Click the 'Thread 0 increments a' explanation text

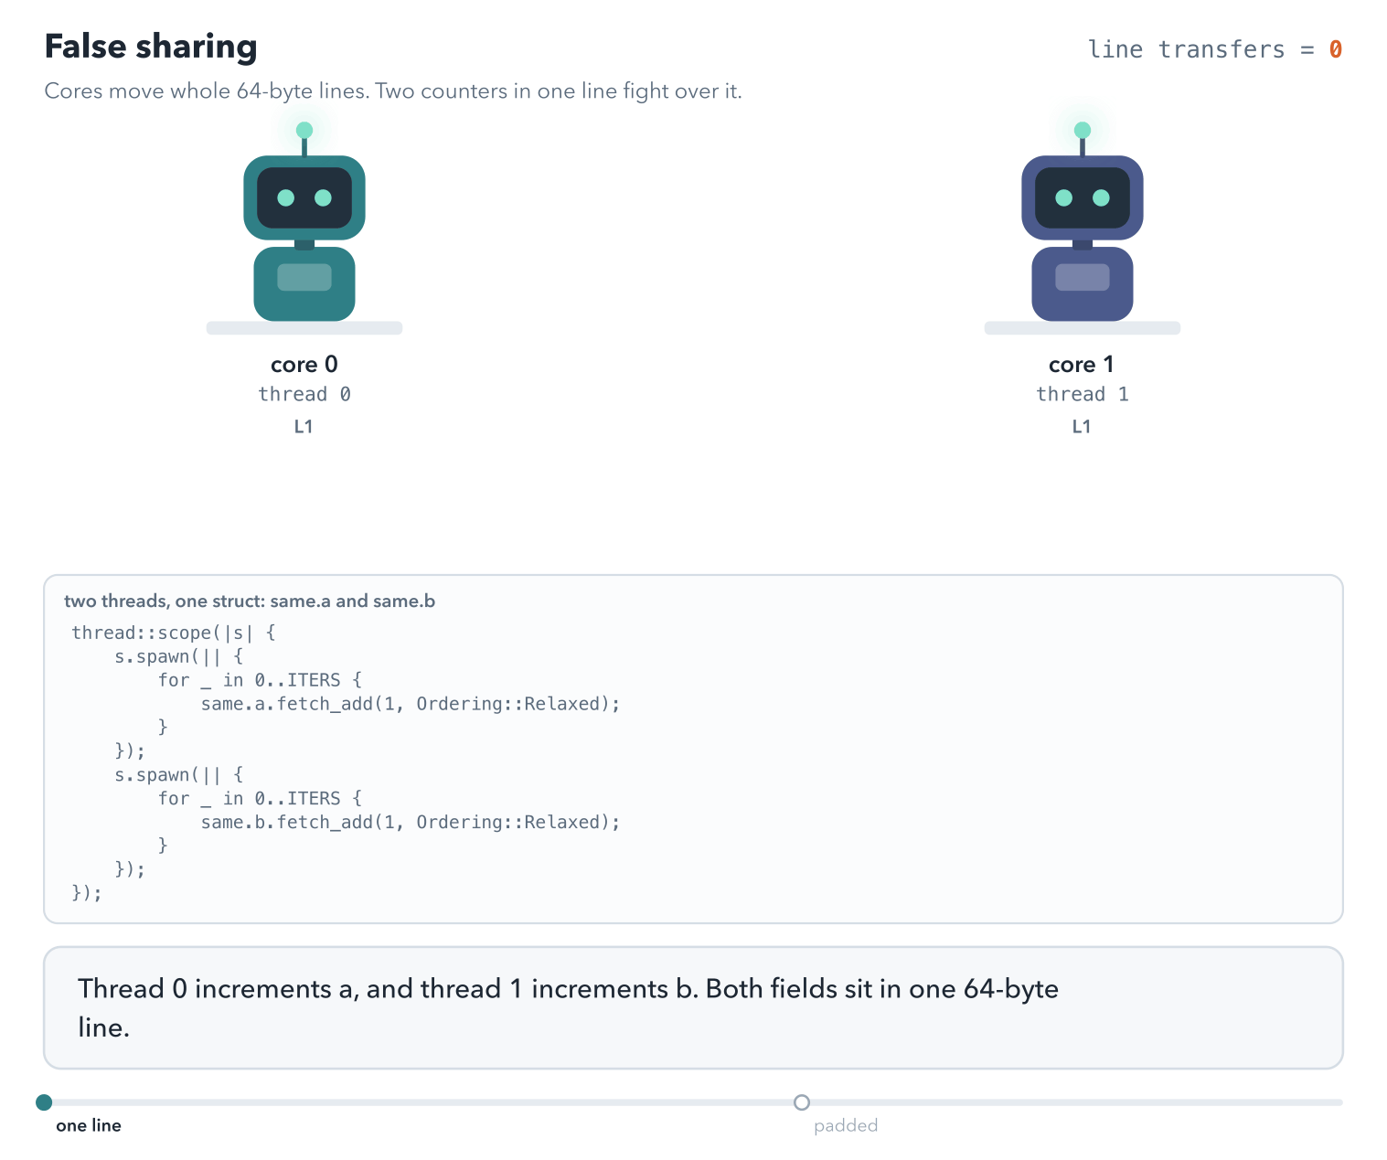pyautogui.click(x=568, y=1007)
